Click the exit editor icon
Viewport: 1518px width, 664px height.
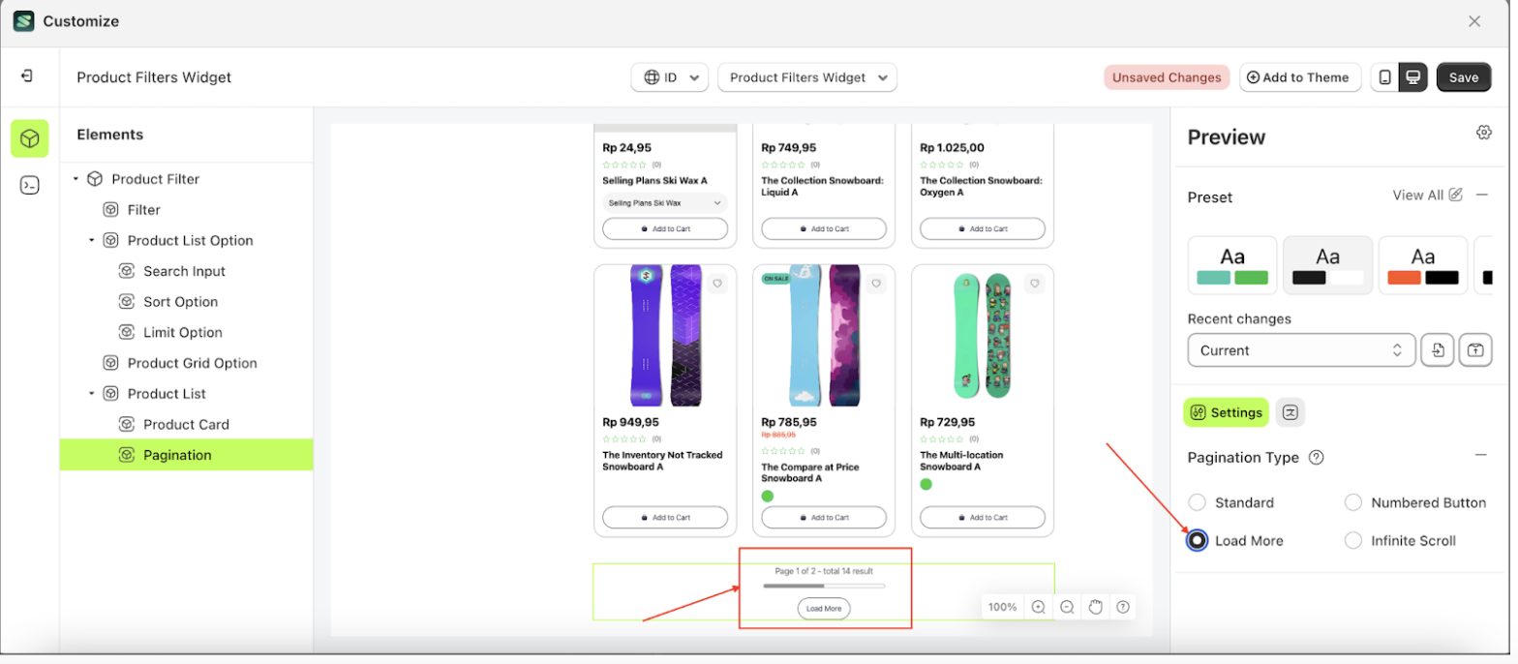[x=28, y=76]
